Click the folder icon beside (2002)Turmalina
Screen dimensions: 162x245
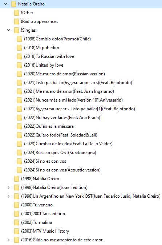click(16, 222)
